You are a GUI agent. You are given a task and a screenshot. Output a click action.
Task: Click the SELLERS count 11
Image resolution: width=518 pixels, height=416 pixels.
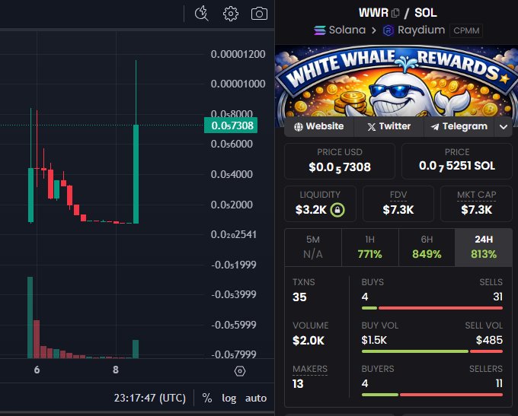click(x=499, y=383)
